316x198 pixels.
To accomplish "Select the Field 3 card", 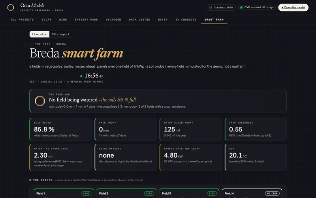I will [x=189, y=193].
